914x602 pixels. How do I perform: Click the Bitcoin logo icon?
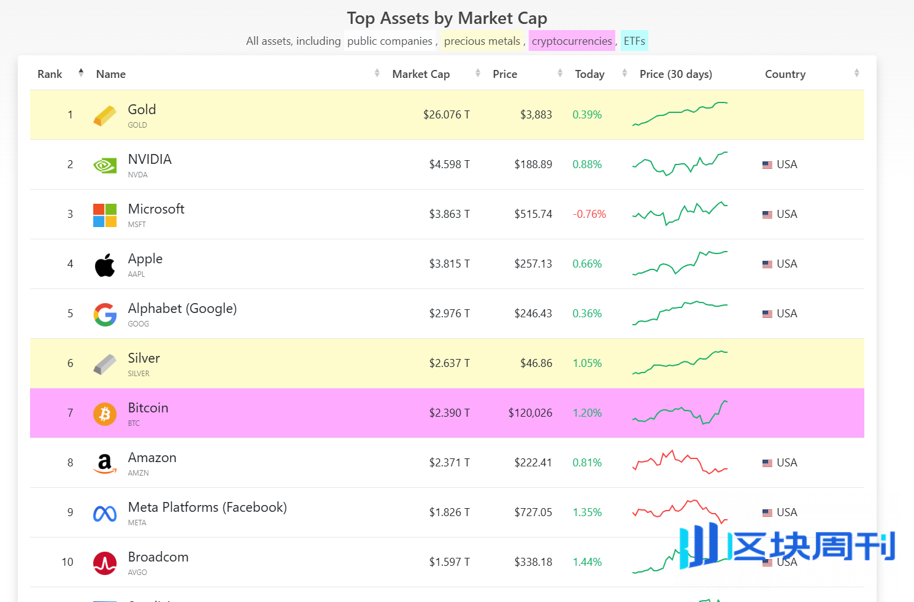coord(105,414)
